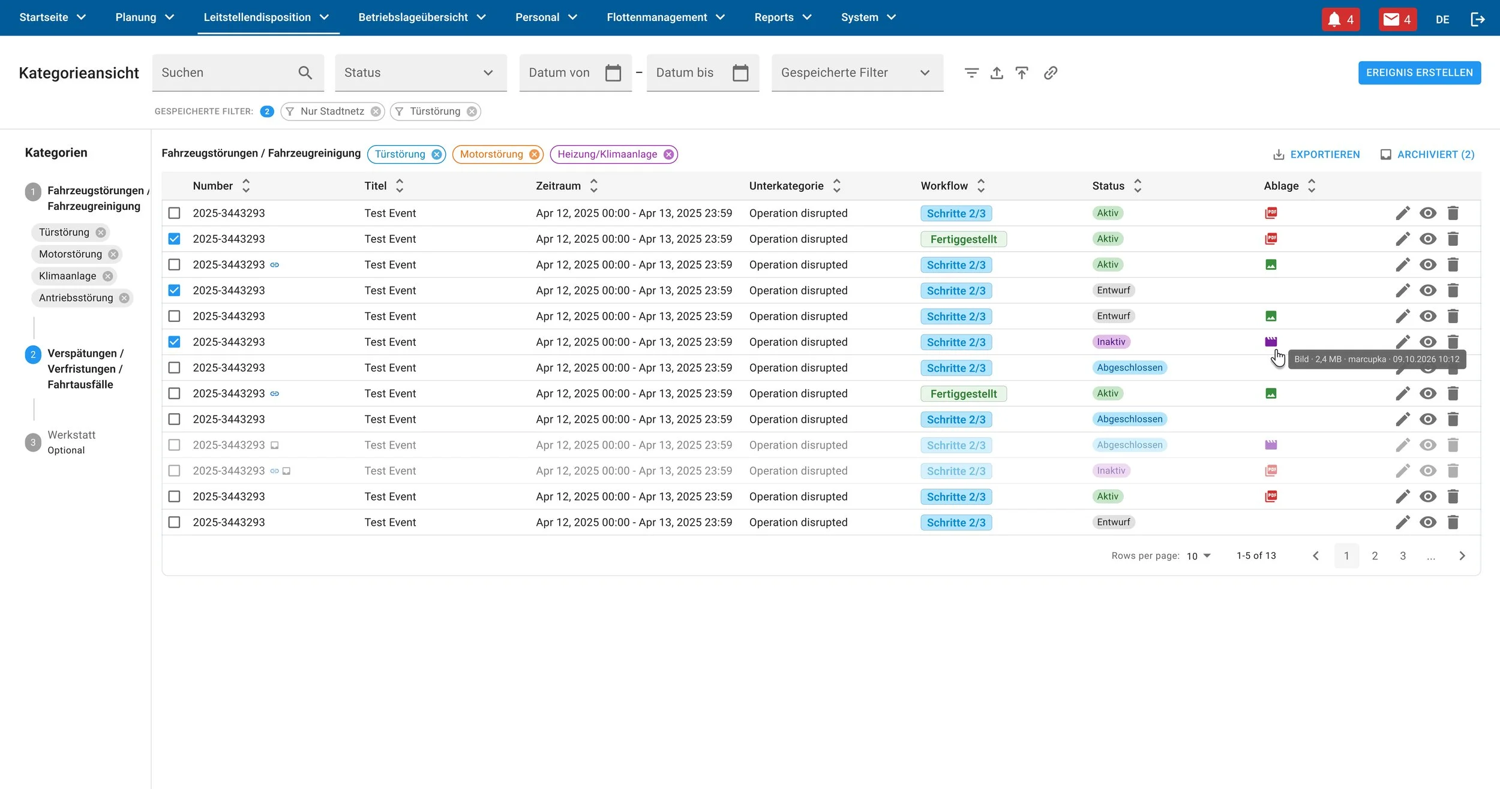Viewport: 1500px width, 789px height.
Task: Open the Datum bis calendar picker
Action: tap(740, 73)
